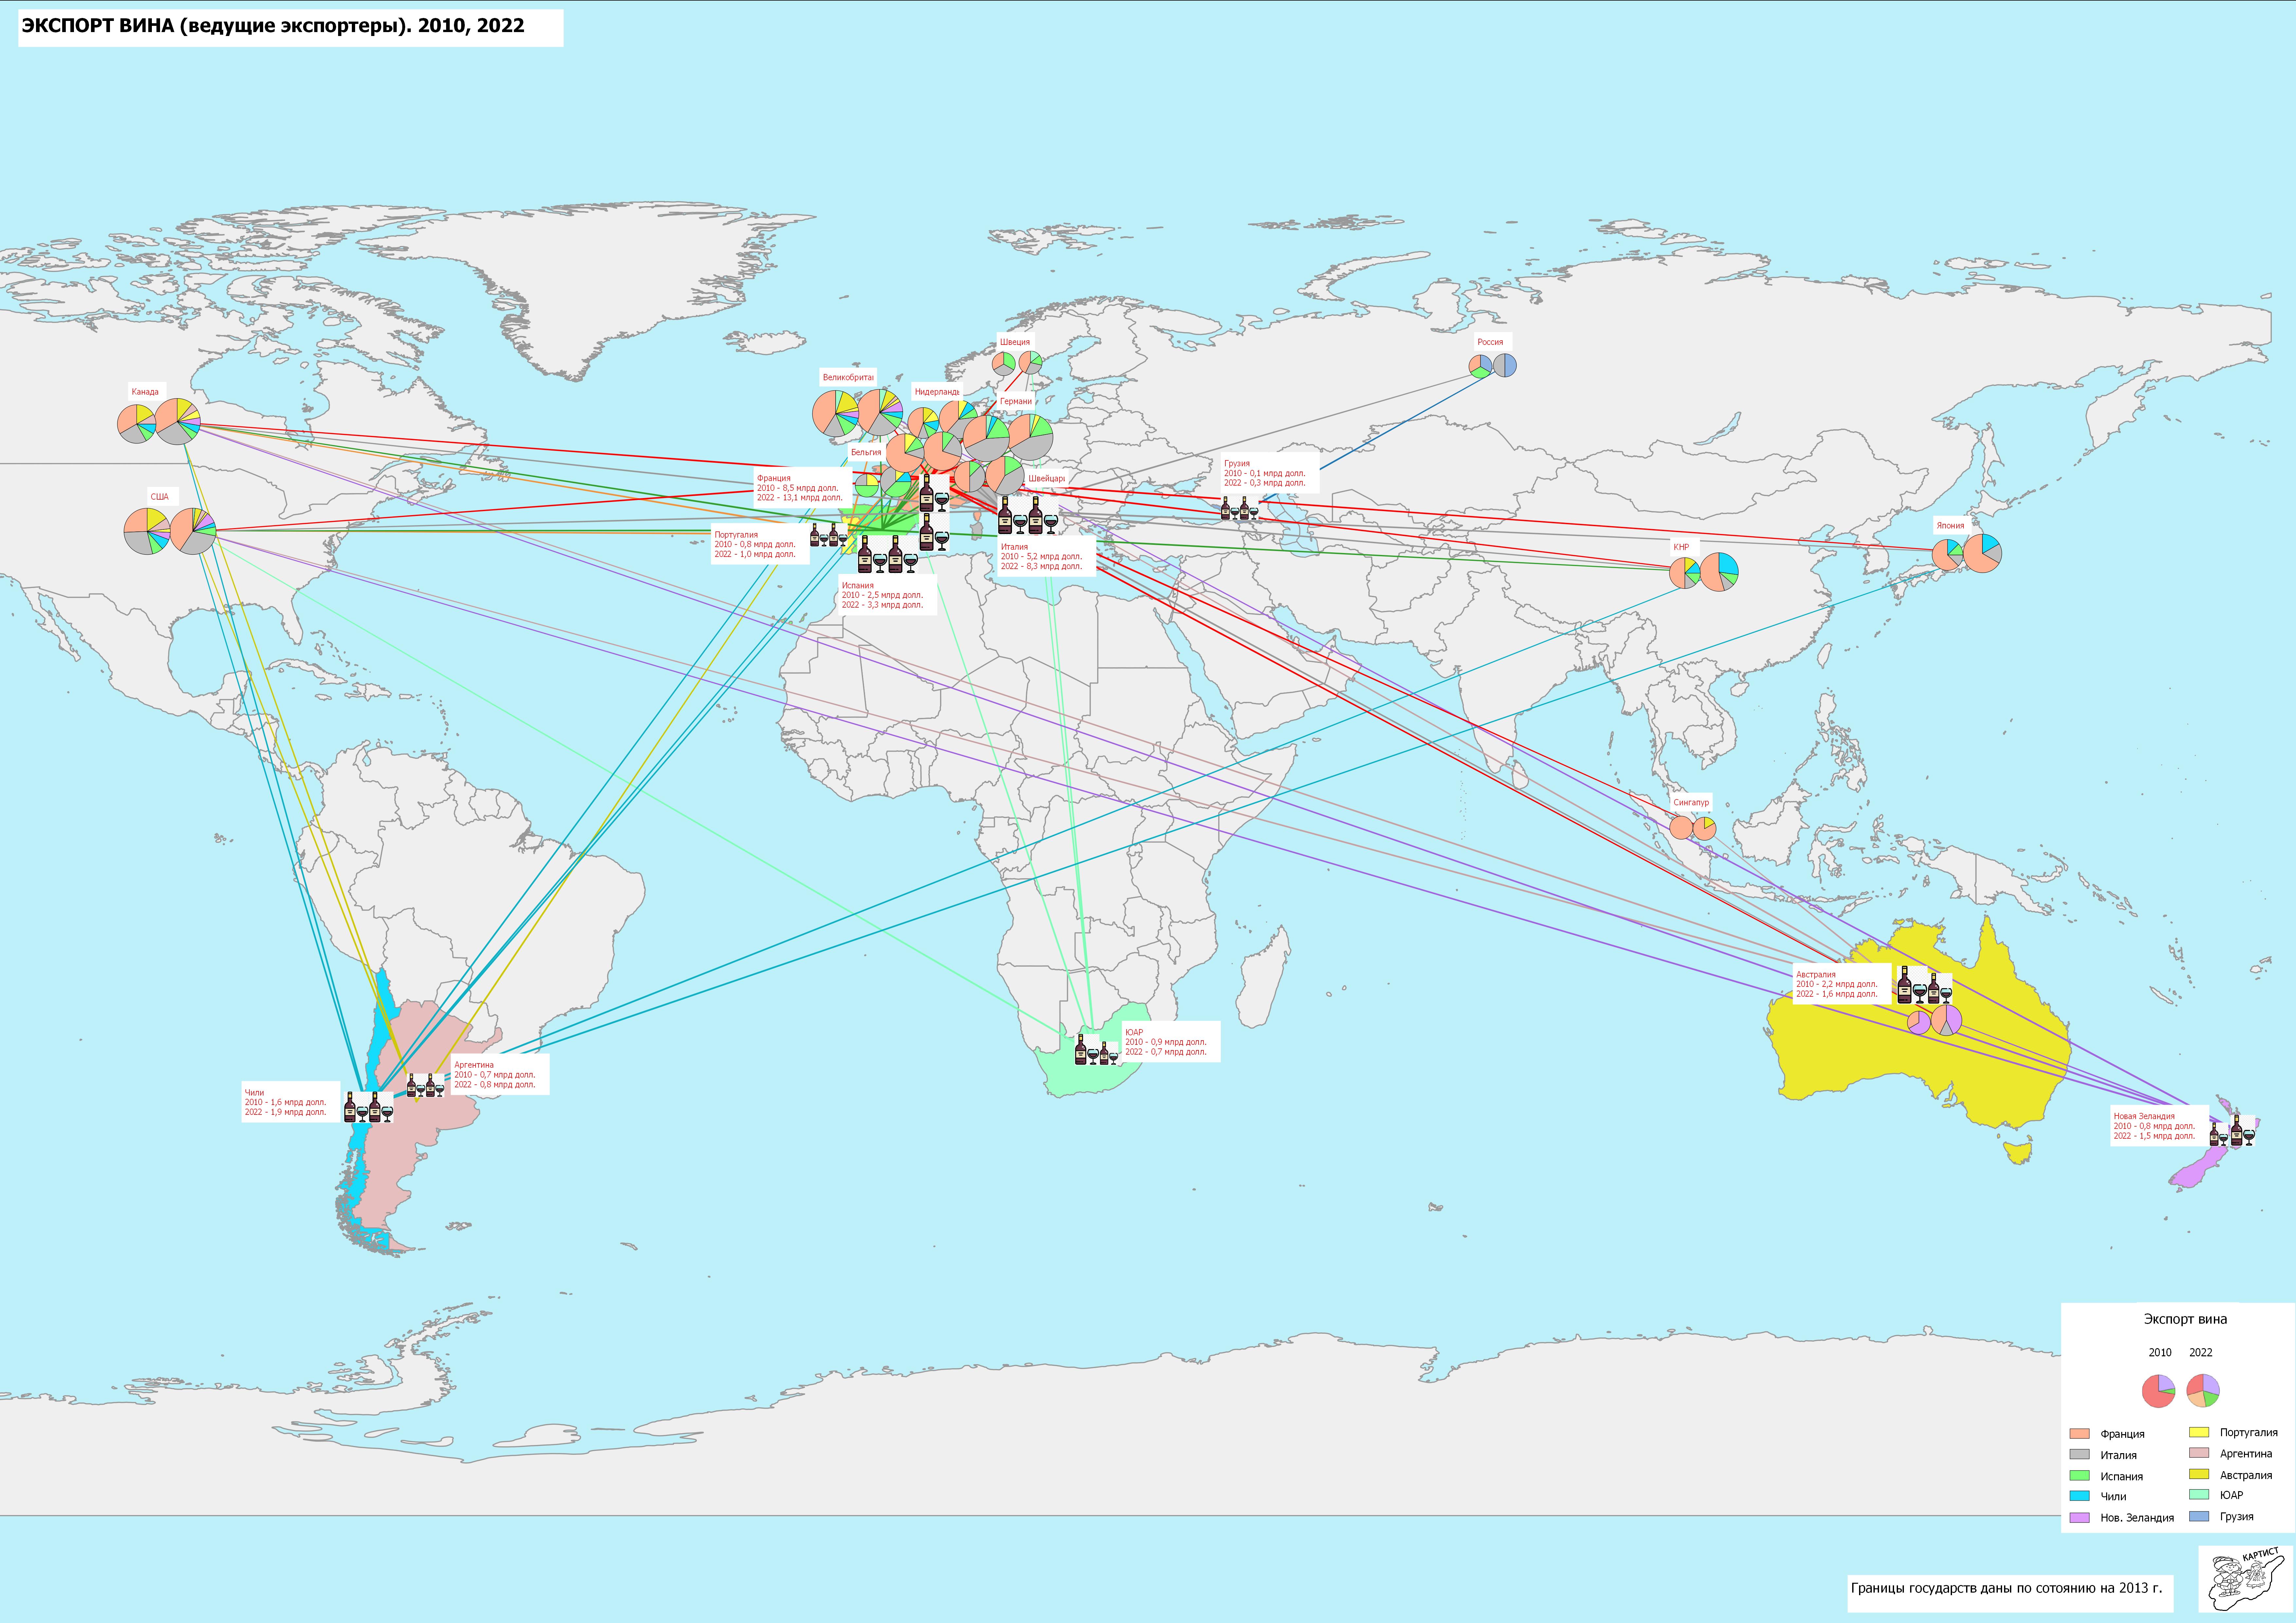Select Япония's larger pie chart
The width and height of the screenshot is (2296, 1623).
[1982, 553]
